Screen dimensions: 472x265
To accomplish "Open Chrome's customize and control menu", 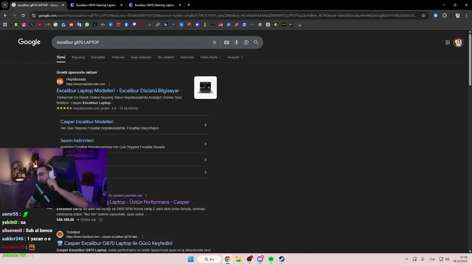I will pyautogui.click(x=467, y=15).
